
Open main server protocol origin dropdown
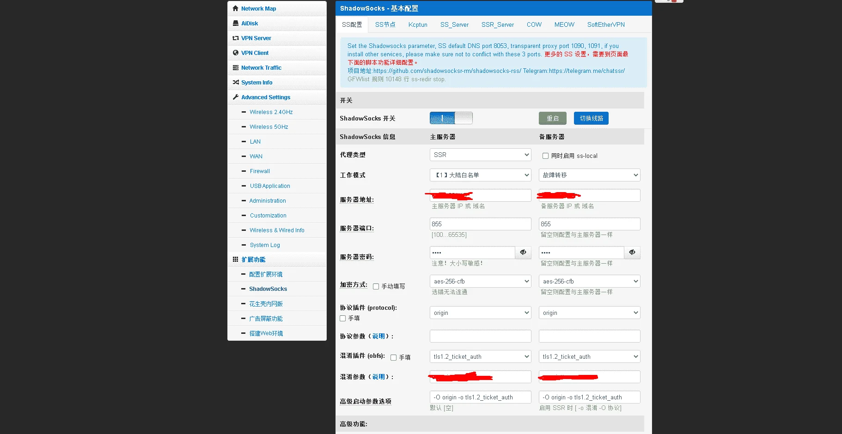pyautogui.click(x=481, y=313)
